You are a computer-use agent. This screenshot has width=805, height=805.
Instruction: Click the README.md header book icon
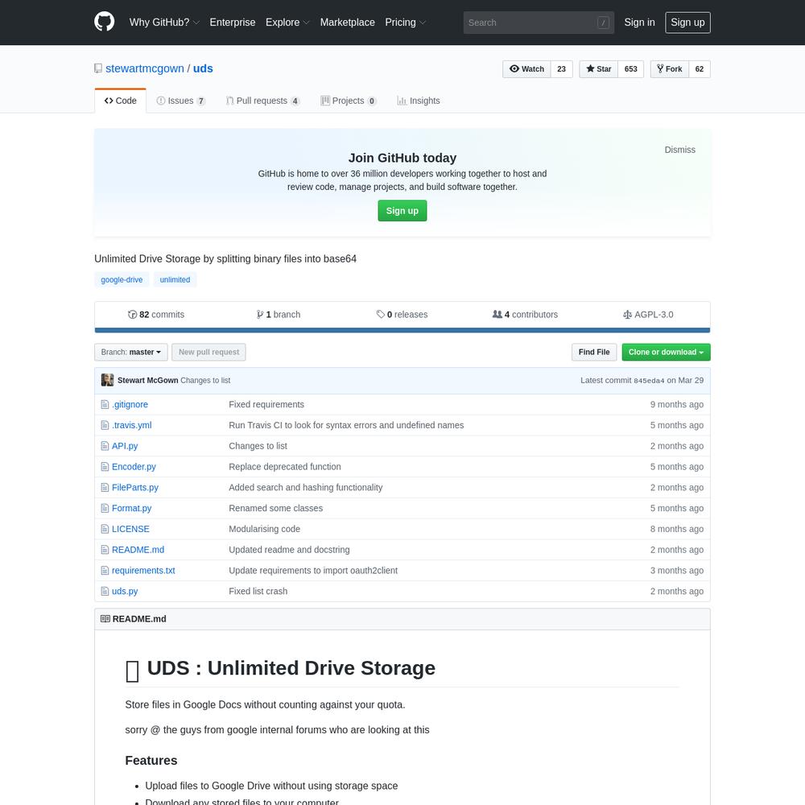105,618
